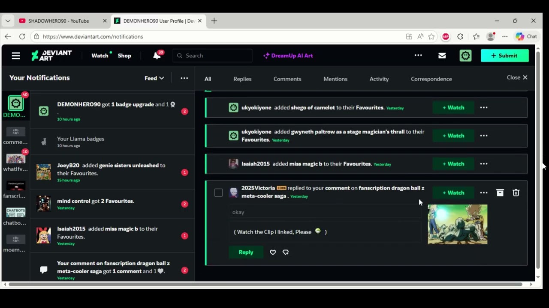Open options for shego of camelot notification
549x308 pixels.
[484, 108]
